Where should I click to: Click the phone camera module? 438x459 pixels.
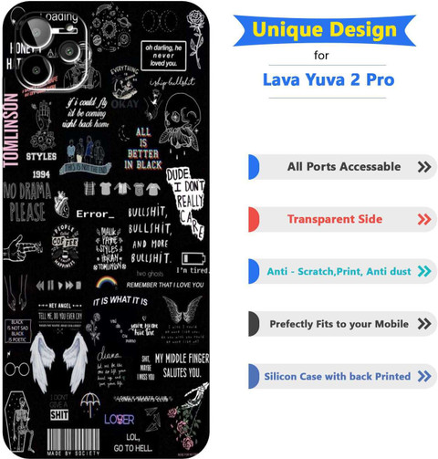coord(52,52)
